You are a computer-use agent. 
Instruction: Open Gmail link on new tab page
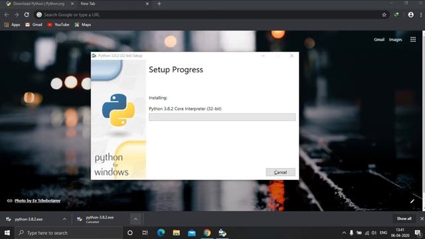(379, 40)
